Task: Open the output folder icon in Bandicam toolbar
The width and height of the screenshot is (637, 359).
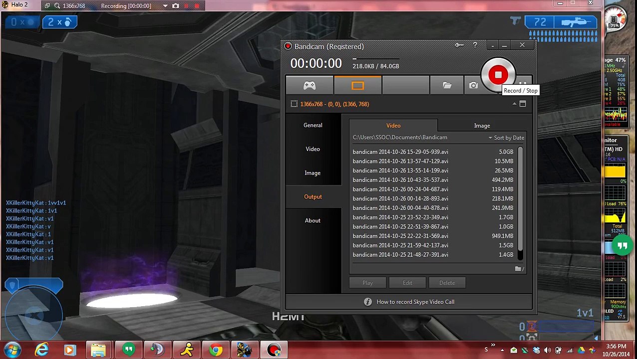Action: (447, 86)
